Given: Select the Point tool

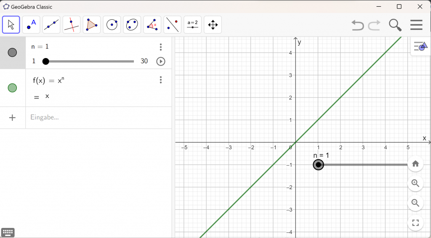Looking at the screenshot, I should pos(31,25).
